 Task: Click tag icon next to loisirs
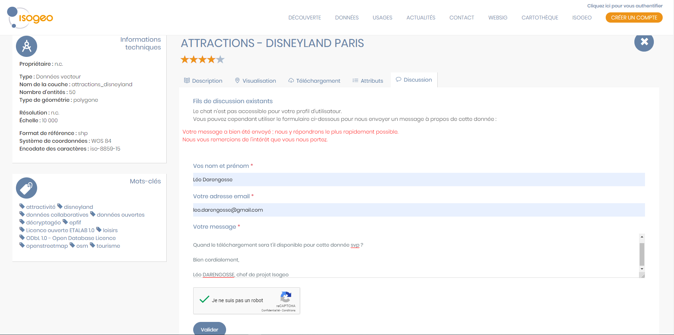[99, 230]
